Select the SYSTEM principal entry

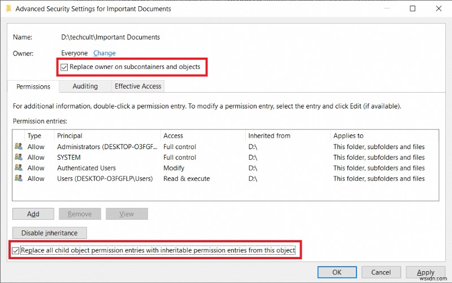(x=69, y=158)
